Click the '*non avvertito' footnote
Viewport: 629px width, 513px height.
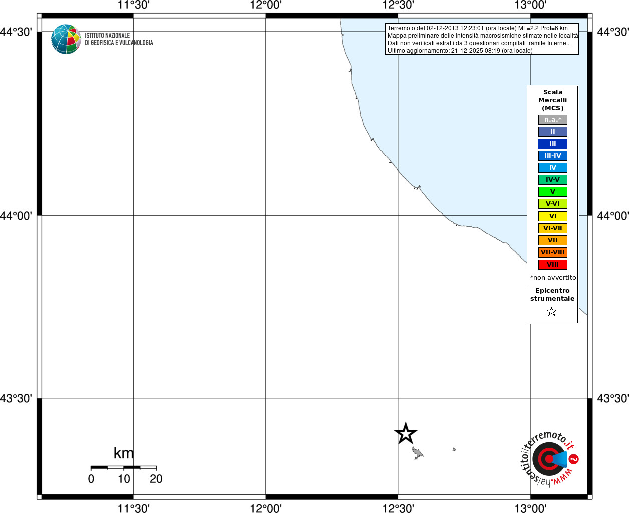point(553,278)
